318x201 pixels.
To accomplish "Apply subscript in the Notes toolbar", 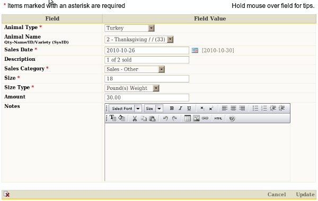I will click(202, 108).
